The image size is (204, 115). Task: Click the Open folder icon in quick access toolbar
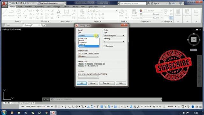[14, 3]
